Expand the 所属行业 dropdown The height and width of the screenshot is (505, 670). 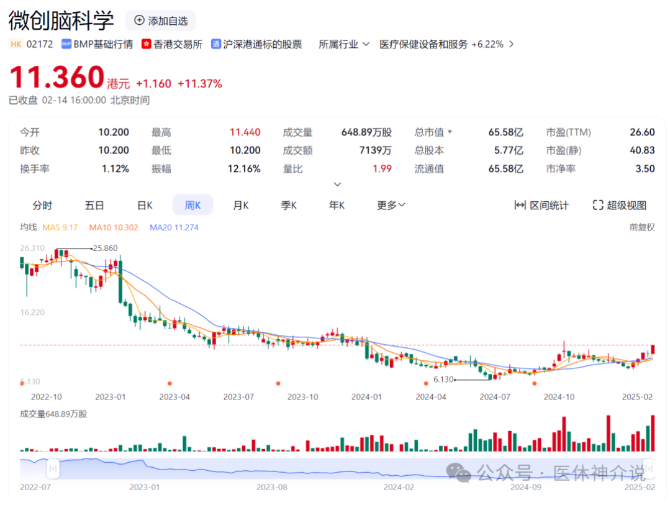coord(344,44)
